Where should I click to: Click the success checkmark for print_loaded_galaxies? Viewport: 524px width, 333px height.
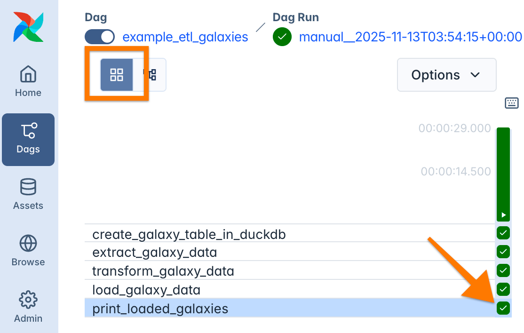coord(503,308)
